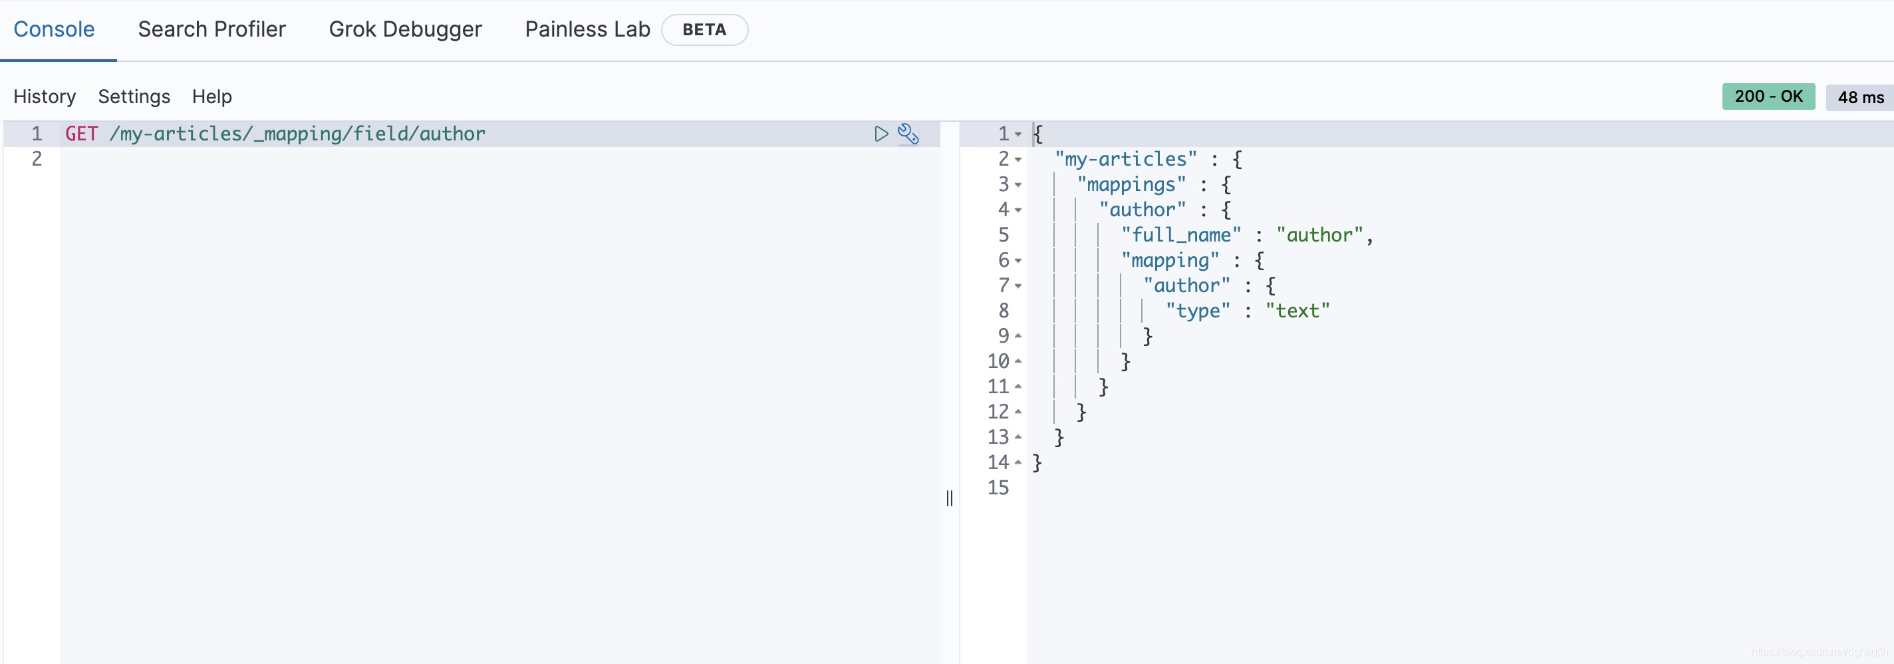The width and height of the screenshot is (1894, 664).
Task: Run the GET mapping request
Action: tap(880, 134)
